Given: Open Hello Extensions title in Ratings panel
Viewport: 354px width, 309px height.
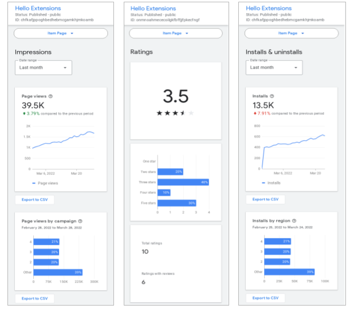Looking at the screenshot, I should tap(154, 9).
